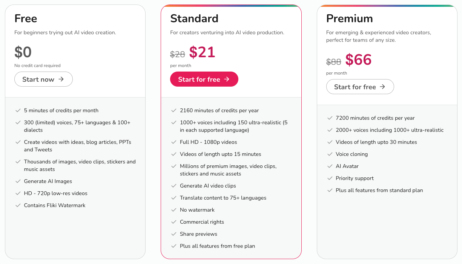
Task: Click the Standard plan Start for free button
Action: tap(204, 79)
